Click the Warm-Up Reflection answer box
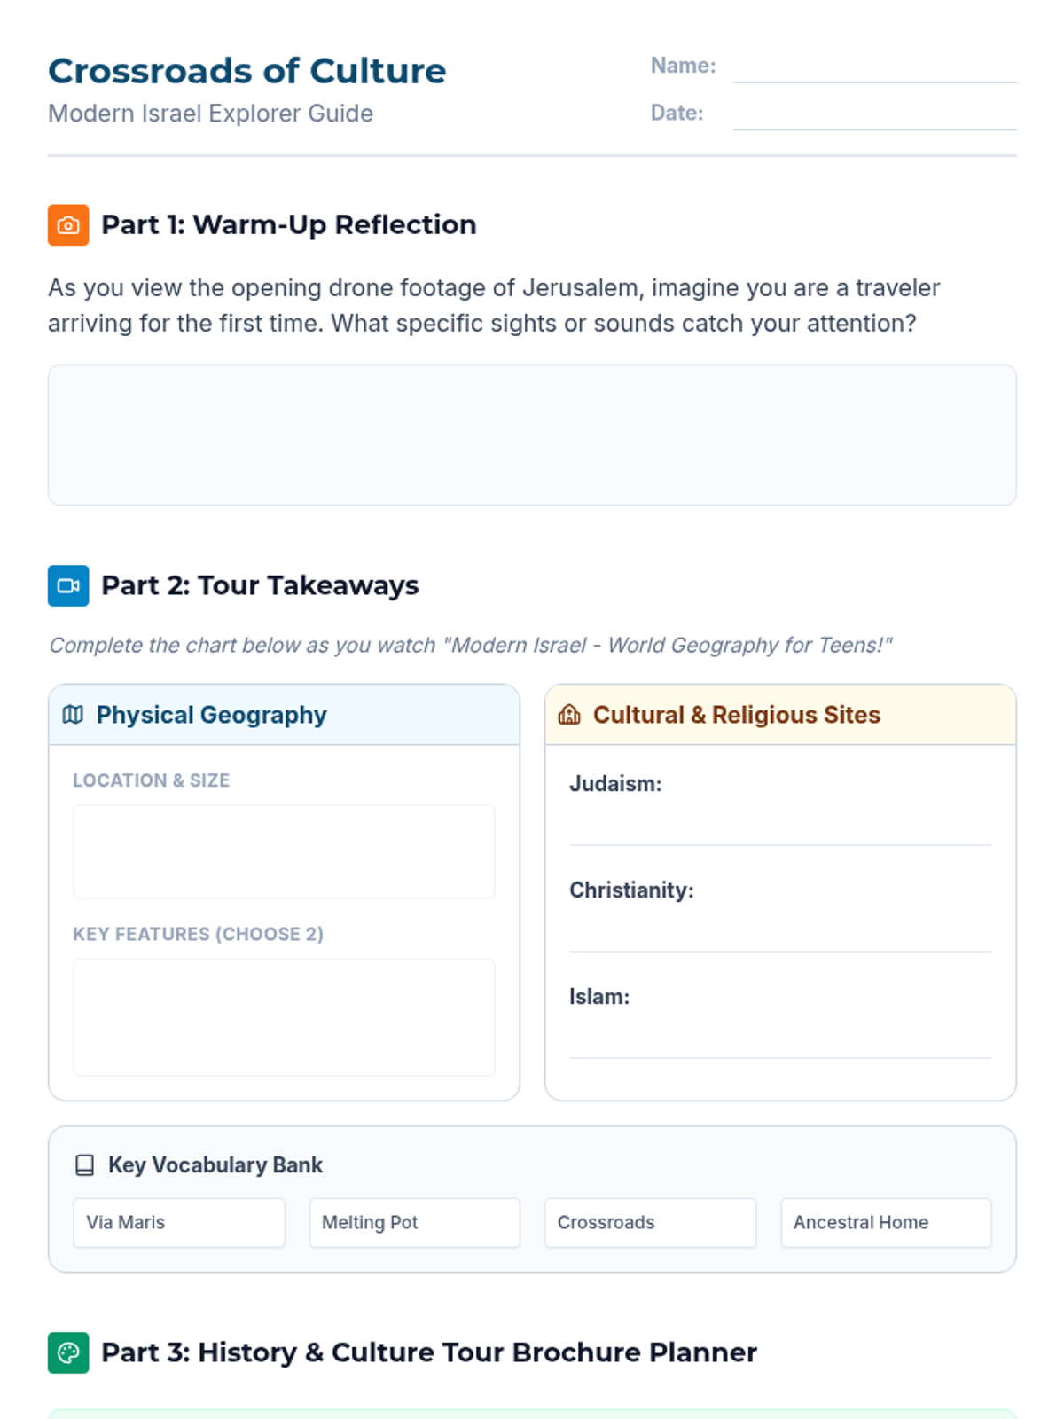Viewport: 1064px width, 1419px height. [x=532, y=435]
